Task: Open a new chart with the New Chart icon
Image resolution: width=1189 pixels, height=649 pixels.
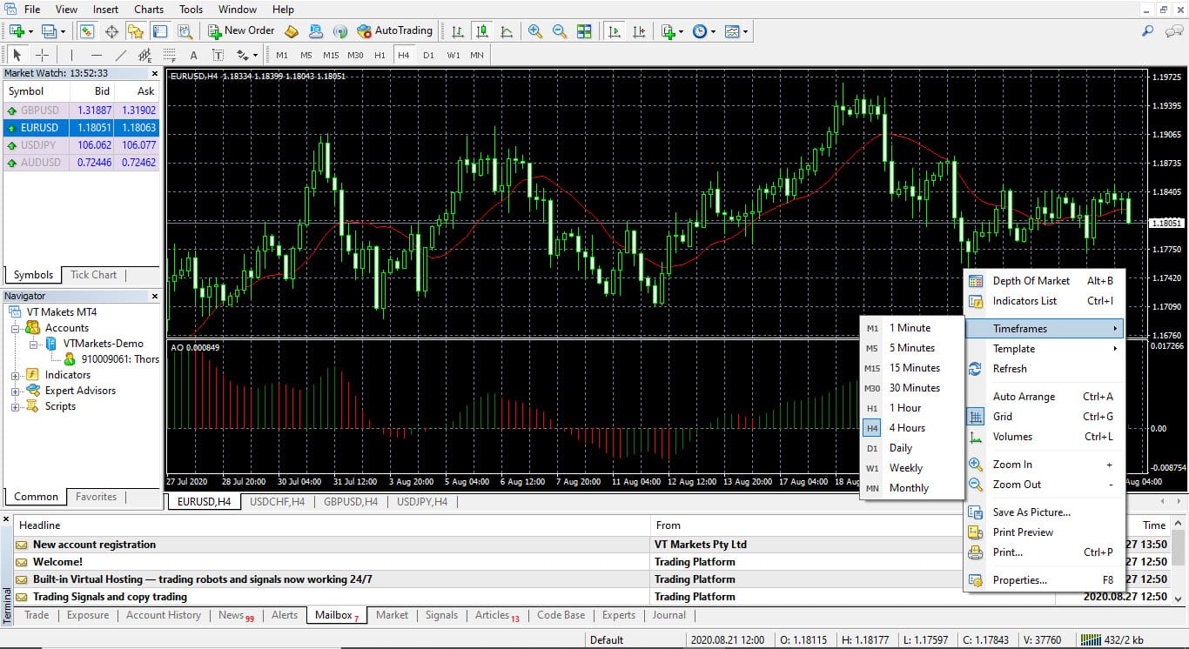Action: [16, 31]
